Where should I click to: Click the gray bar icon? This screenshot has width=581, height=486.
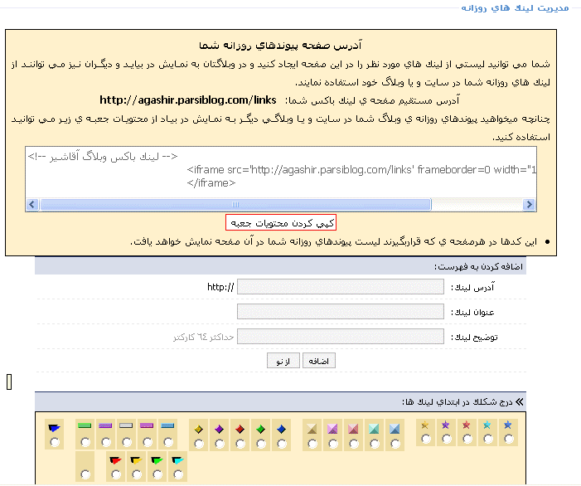coord(126,425)
